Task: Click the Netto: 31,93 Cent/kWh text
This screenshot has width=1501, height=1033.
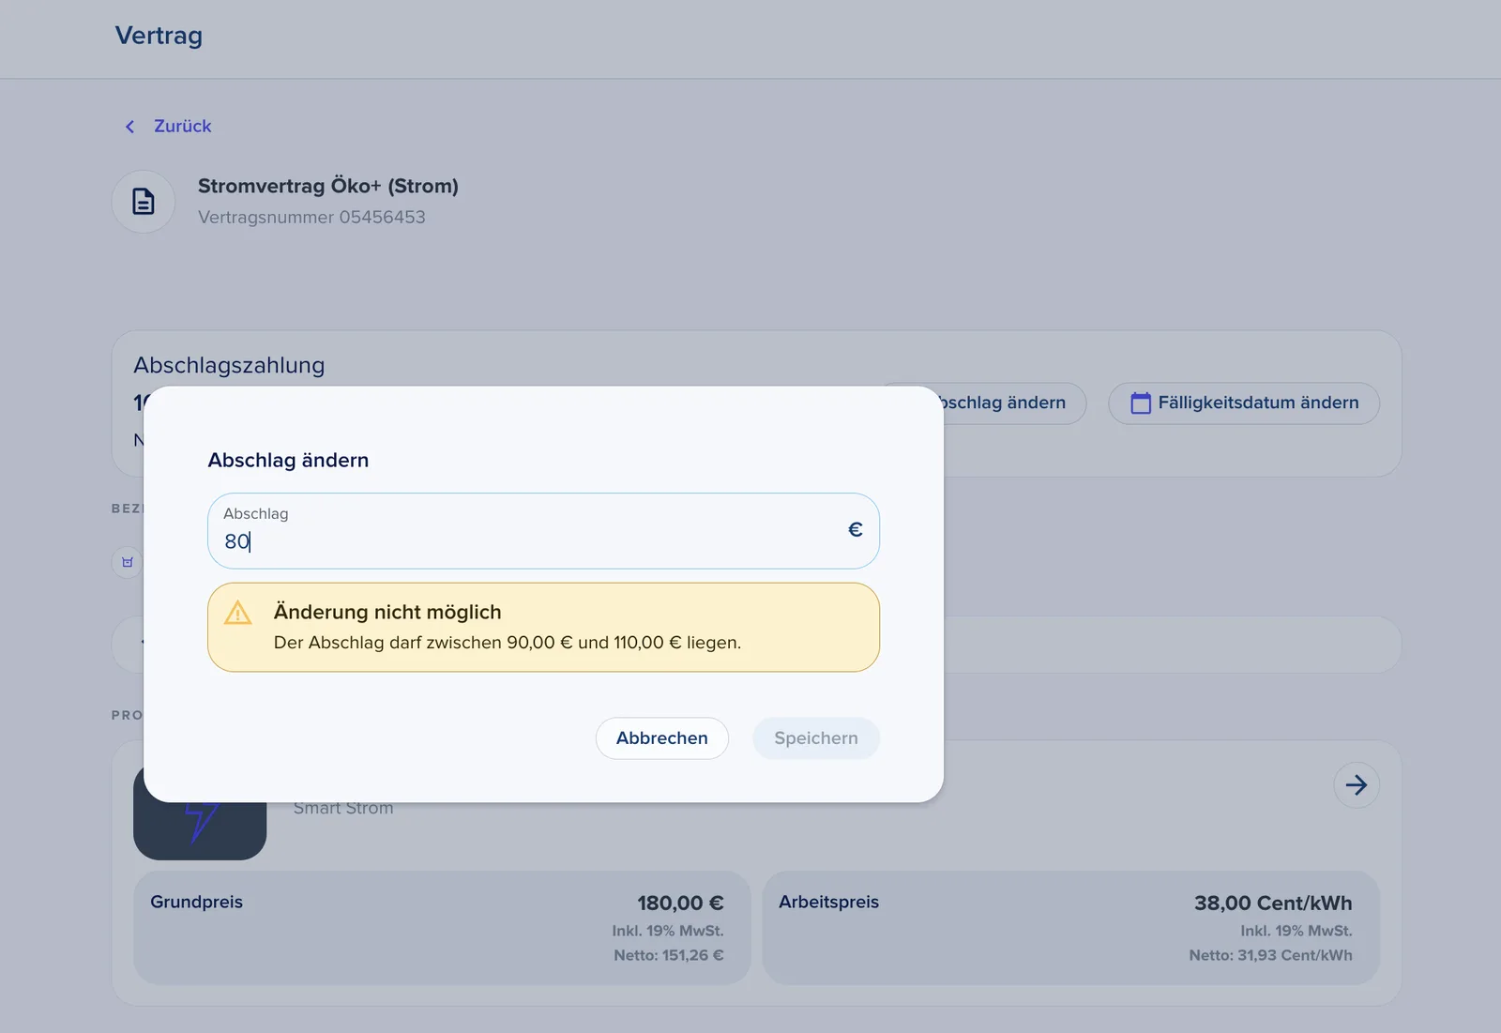Action: [x=1271, y=955]
